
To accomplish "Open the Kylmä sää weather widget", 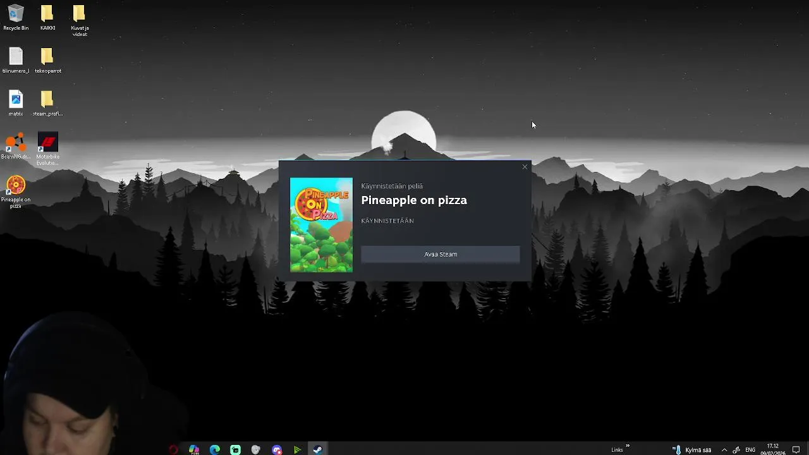I will [x=692, y=450].
